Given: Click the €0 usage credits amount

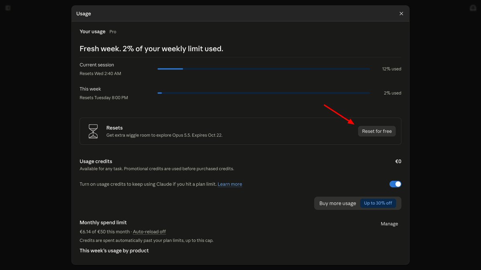Looking at the screenshot, I should (398, 161).
